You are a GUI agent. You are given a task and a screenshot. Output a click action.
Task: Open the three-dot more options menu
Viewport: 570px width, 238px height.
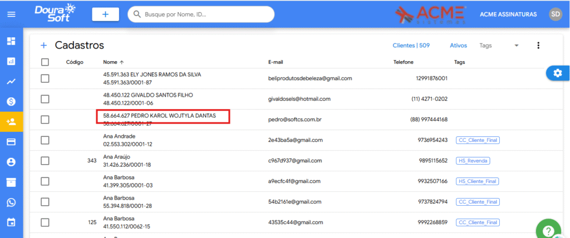(538, 46)
